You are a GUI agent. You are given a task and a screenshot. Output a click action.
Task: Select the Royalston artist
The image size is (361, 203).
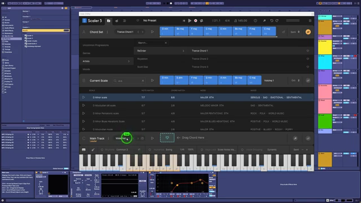(143, 59)
